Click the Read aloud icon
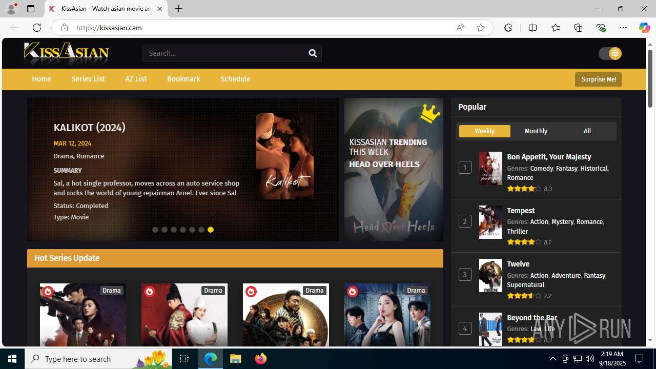Viewport: 656px width, 369px height. point(460,28)
